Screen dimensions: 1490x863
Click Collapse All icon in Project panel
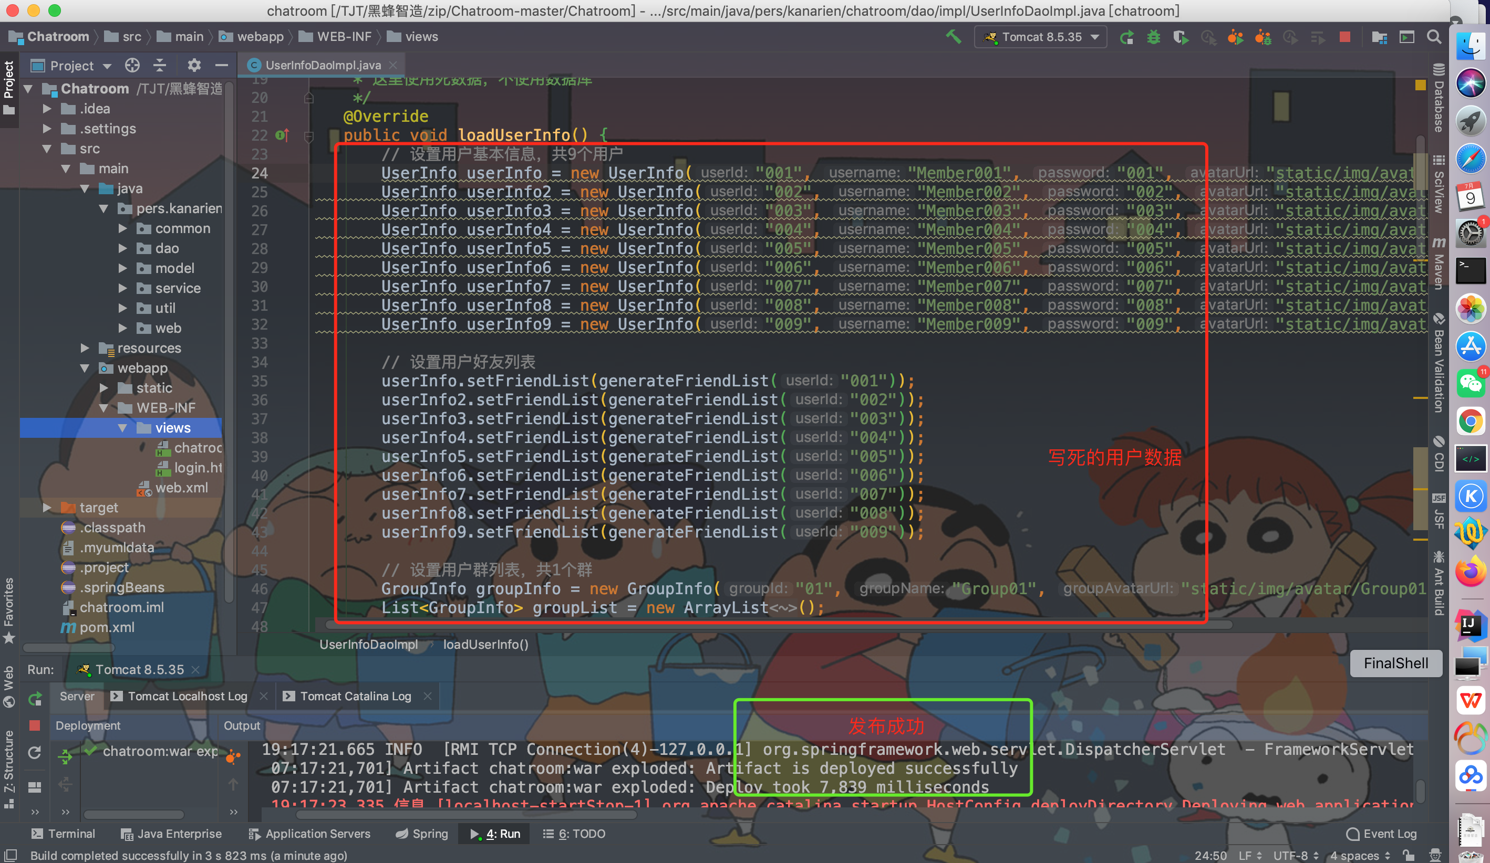[x=160, y=65]
